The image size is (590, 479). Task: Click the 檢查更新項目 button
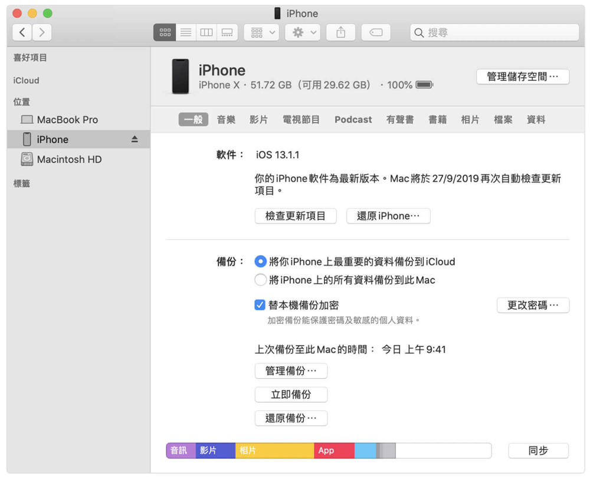[x=295, y=216]
